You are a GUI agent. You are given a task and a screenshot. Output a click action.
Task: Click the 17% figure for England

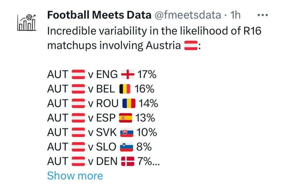tap(147, 75)
